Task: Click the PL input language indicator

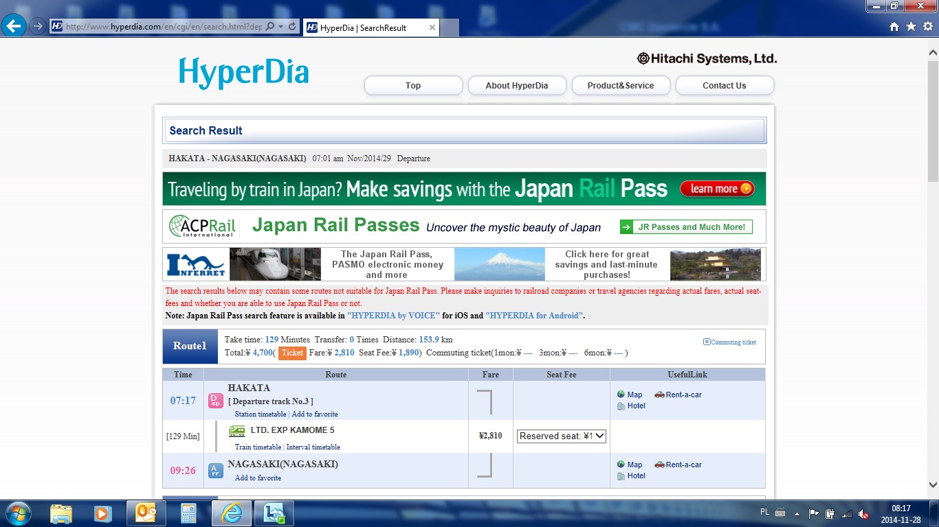Action: pyautogui.click(x=765, y=512)
